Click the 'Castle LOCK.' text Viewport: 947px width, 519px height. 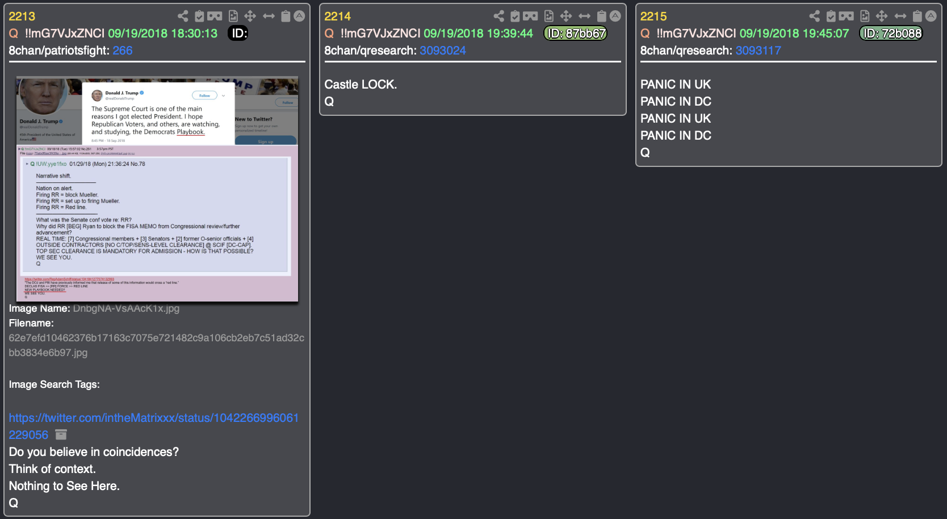(361, 85)
